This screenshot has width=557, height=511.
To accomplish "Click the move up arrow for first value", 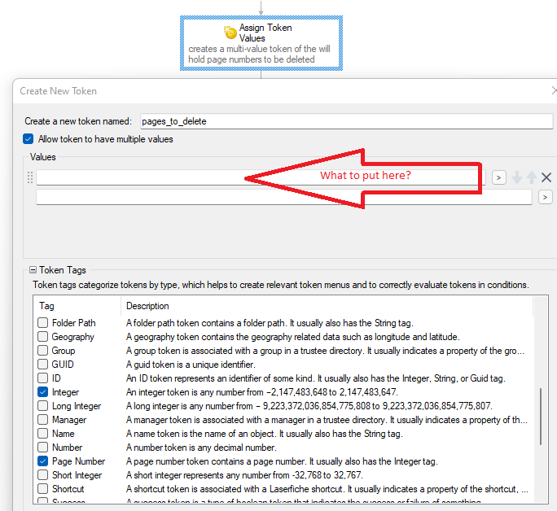I will coord(532,177).
